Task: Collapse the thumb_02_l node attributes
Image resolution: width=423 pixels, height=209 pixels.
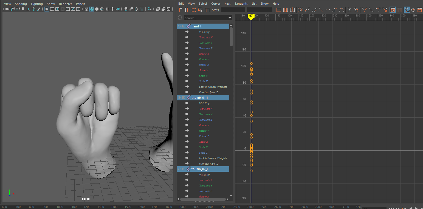Action: coord(179,169)
